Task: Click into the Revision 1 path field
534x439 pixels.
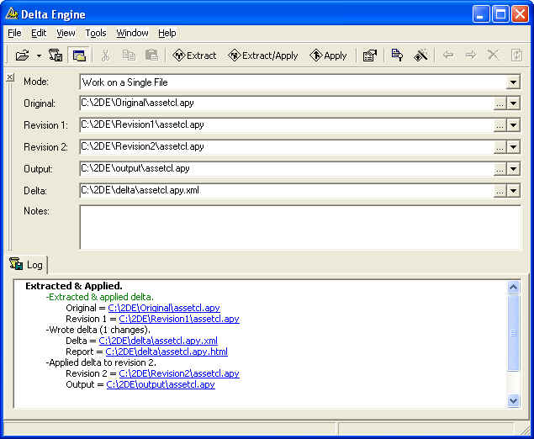Action: (x=287, y=125)
